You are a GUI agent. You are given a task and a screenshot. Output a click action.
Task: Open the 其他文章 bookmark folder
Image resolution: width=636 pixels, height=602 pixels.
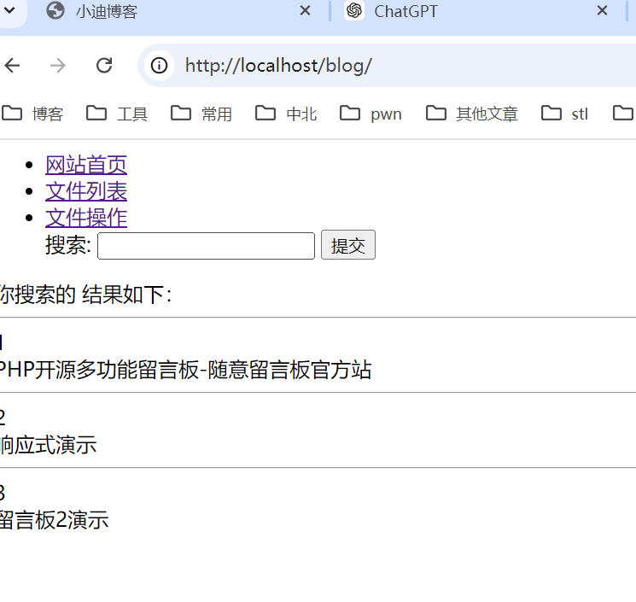click(472, 114)
